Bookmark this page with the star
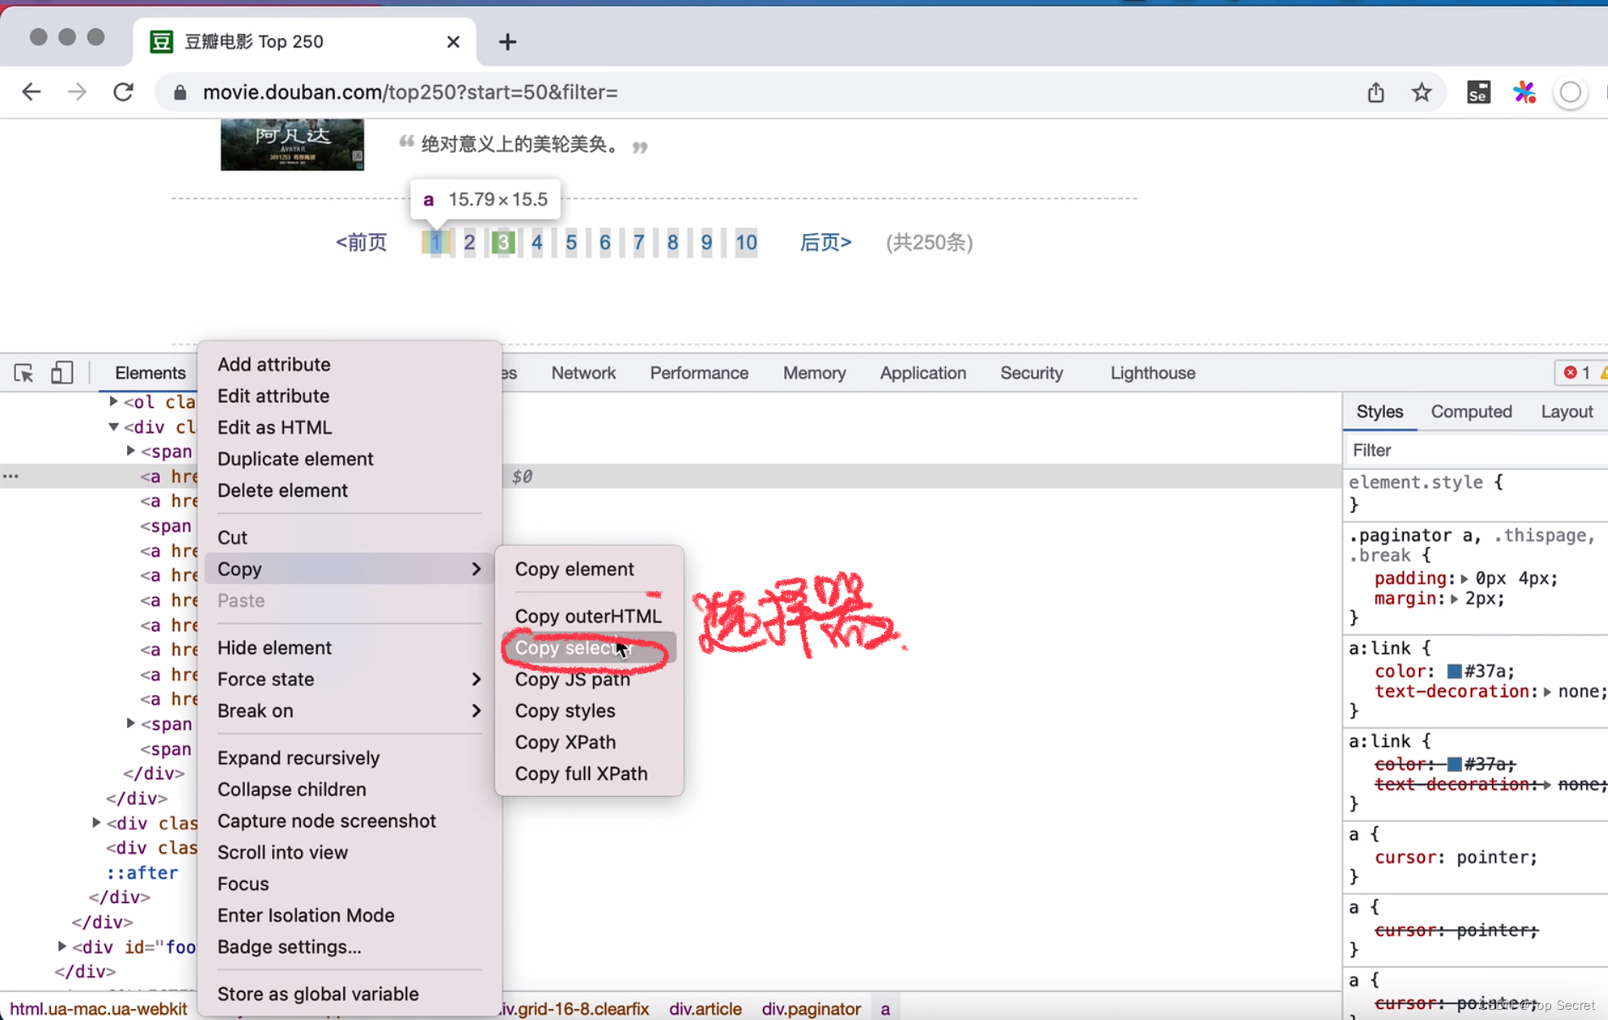The image size is (1608, 1020). [x=1422, y=92]
